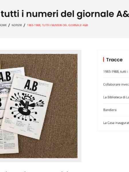Viewport: 129px width, 172px height.
Task: Click the Tracce sidebar heading
Action: 114,60
